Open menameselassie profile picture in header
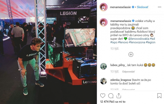Image resolution: width=164 pixels, height=104 pixels. tap(103, 7)
